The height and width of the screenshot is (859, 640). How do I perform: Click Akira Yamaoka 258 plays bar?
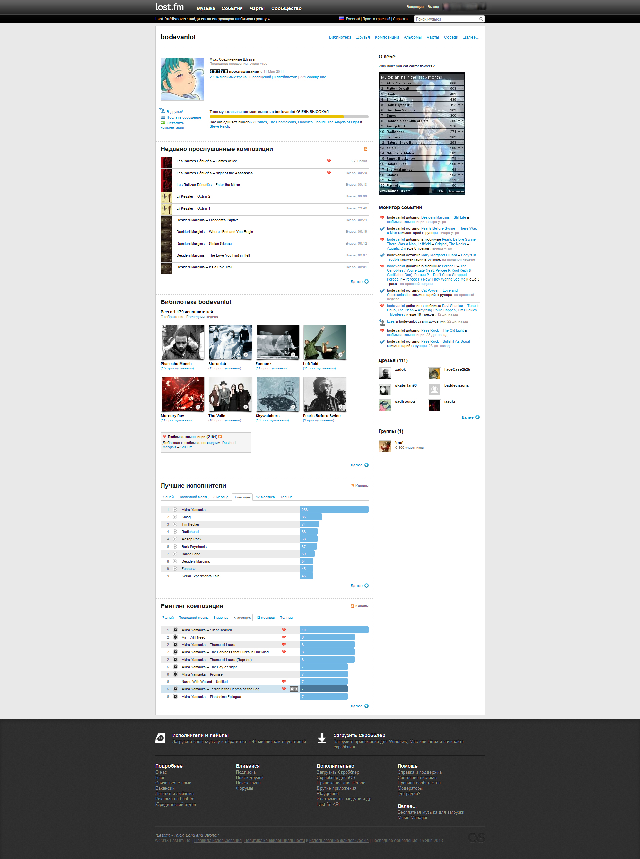334,510
